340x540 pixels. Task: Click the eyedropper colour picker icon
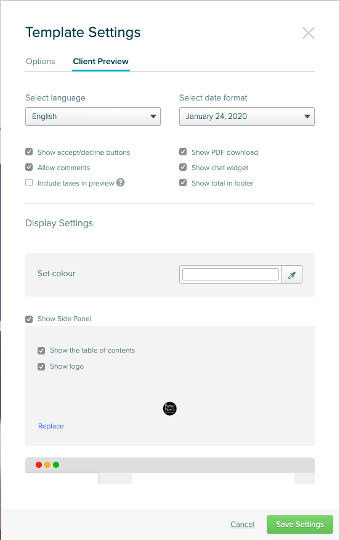(292, 274)
